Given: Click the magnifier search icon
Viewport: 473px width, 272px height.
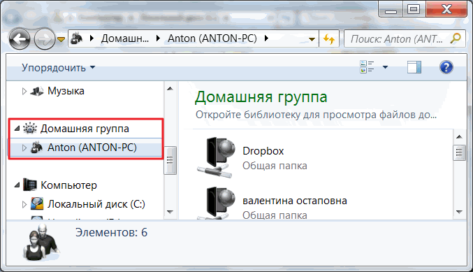Looking at the screenshot, I should point(456,38).
